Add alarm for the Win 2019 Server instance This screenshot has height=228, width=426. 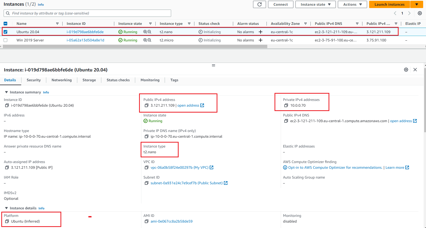[x=261, y=40]
